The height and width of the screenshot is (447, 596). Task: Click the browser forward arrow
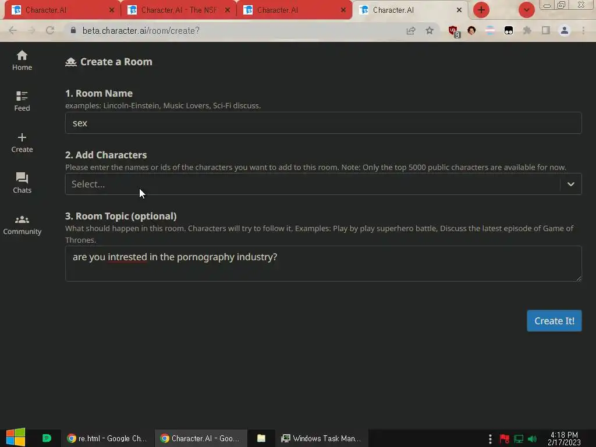(x=31, y=31)
